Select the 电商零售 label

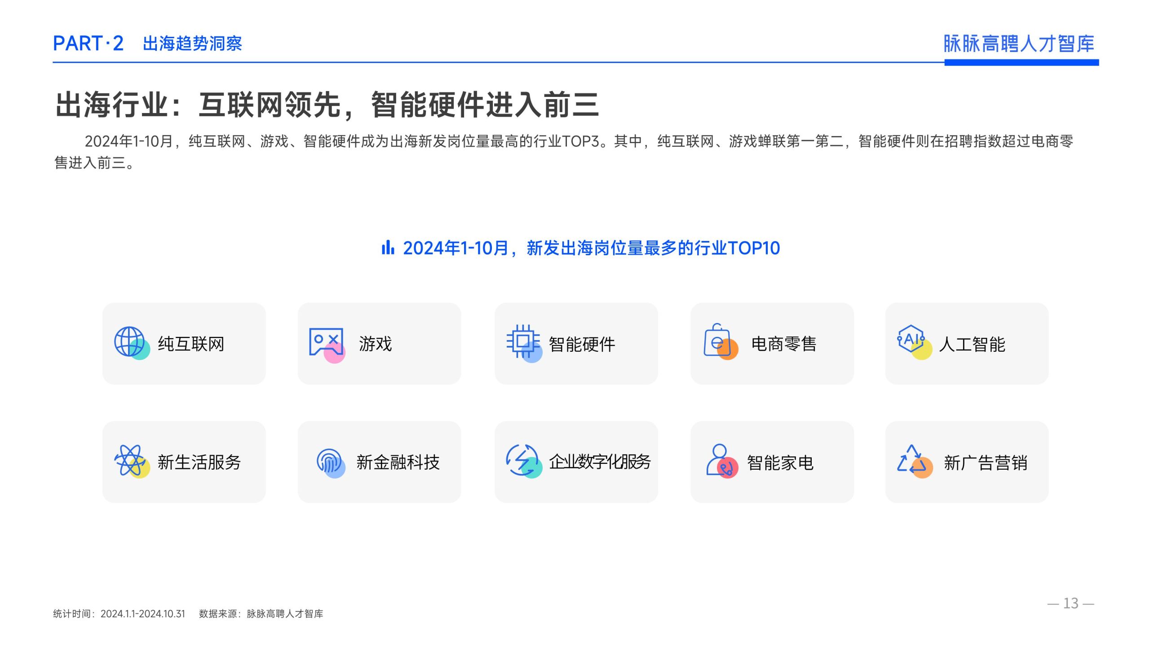click(x=783, y=344)
